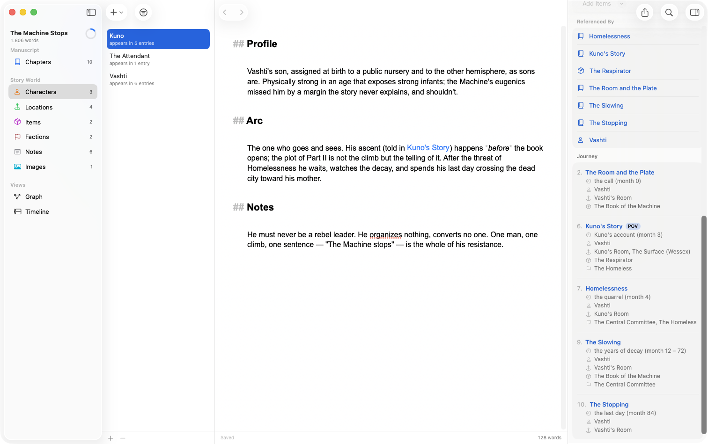Image resolution: width=708 pixels, height=444 pixels.
Task: Open journey chapter Kuno's Story
Action: coord(604,226)
